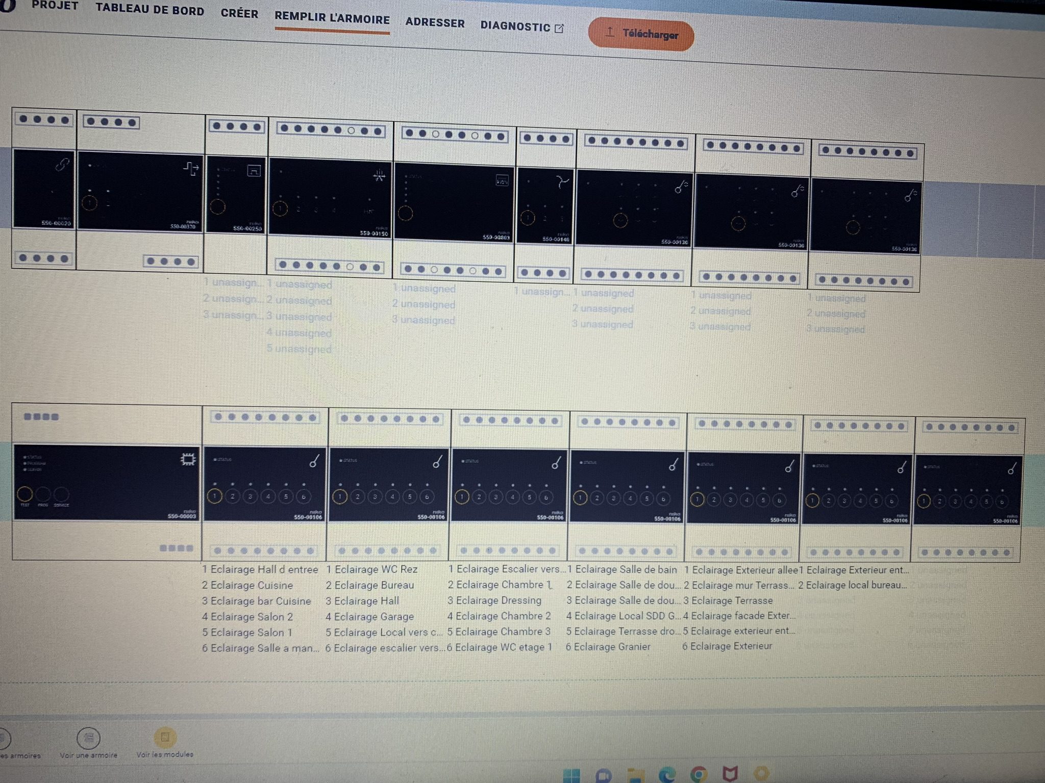
Task: Open the Projet menu tab
Action: tap(55, 6)
